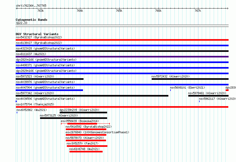The width and height of the screenshot is (236, 162).
Task: Click the 765k ruler tick label
Action: tap(119, 11)
